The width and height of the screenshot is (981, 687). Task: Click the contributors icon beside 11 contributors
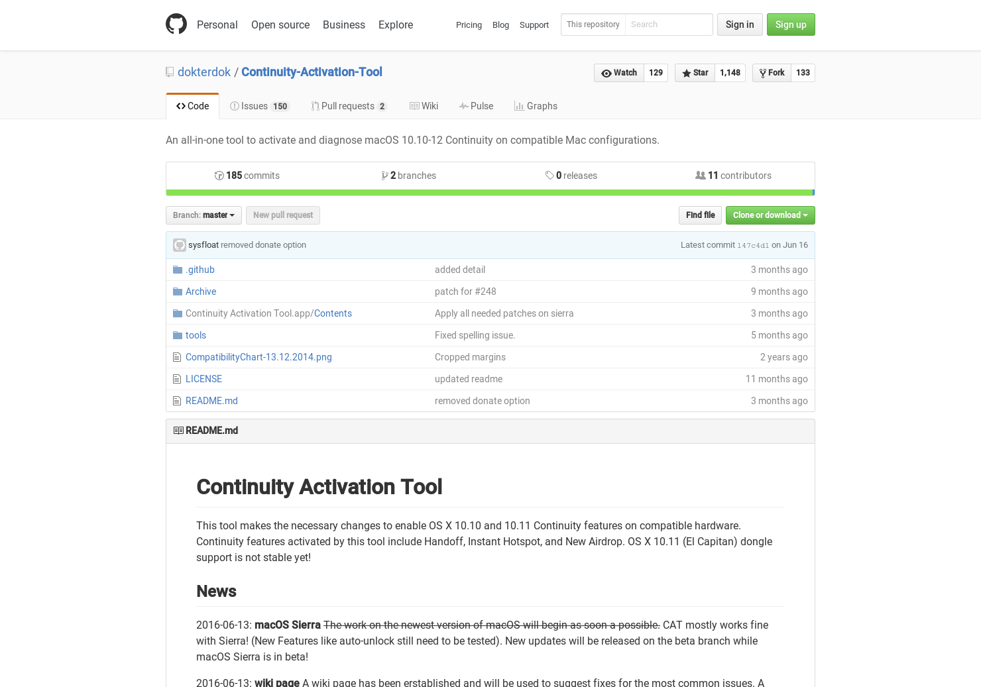click(701, 175)
